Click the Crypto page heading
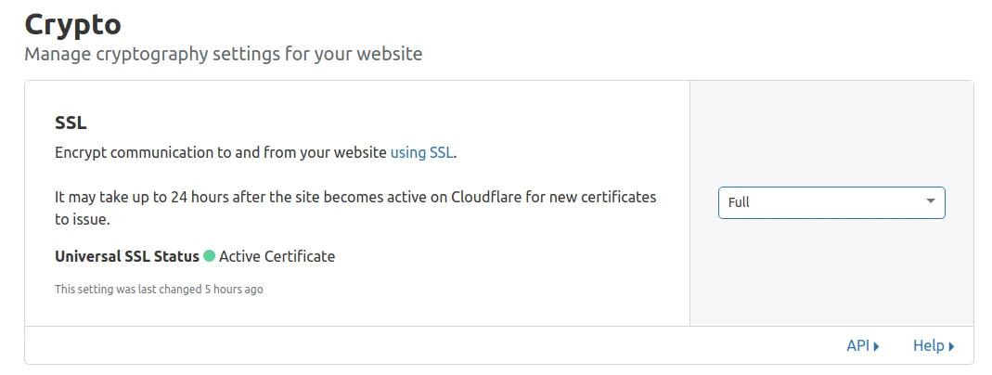The image size is (992, 375). 72,23
